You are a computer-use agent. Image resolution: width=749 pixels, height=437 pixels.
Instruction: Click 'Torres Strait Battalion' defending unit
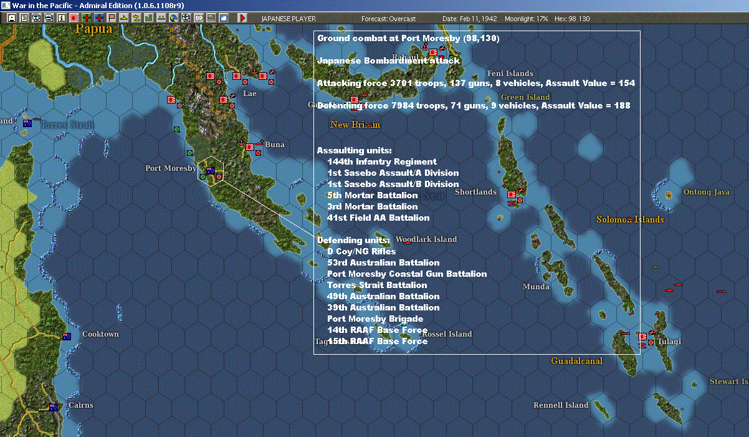(377, 286)
